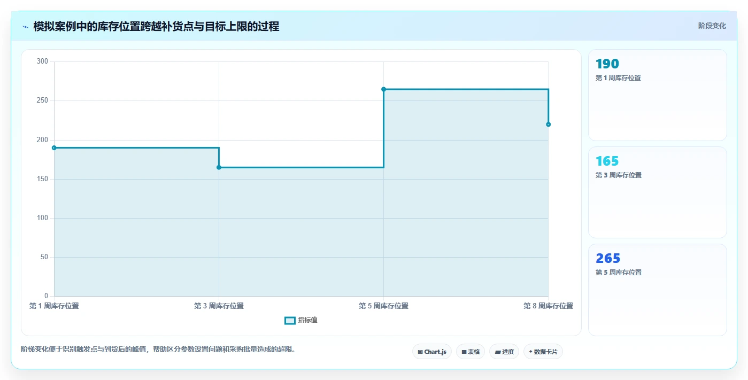Open the card showing 265
The height and width of the screenshot is (380, 748).
657,290
